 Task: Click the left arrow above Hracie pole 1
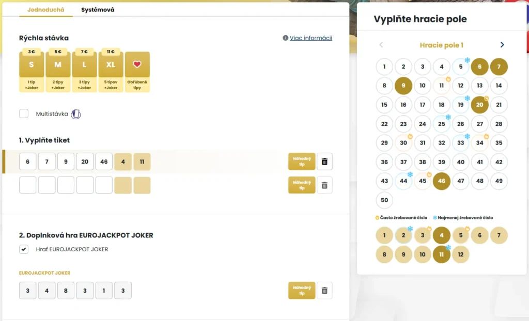point(381,45)
